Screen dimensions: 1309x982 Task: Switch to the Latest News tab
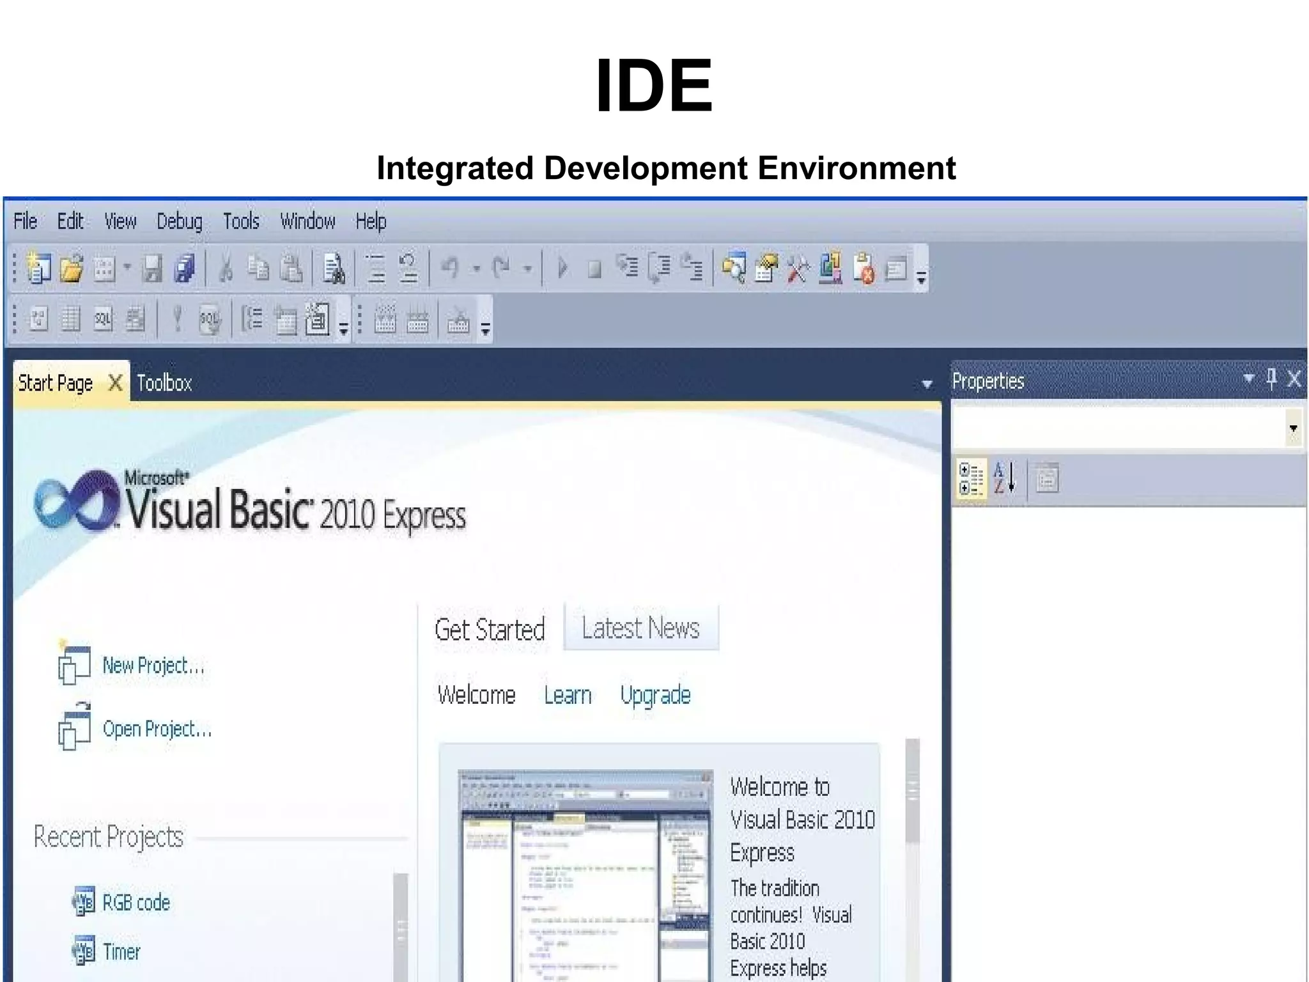pyautogui.click(x=641, y=628)
